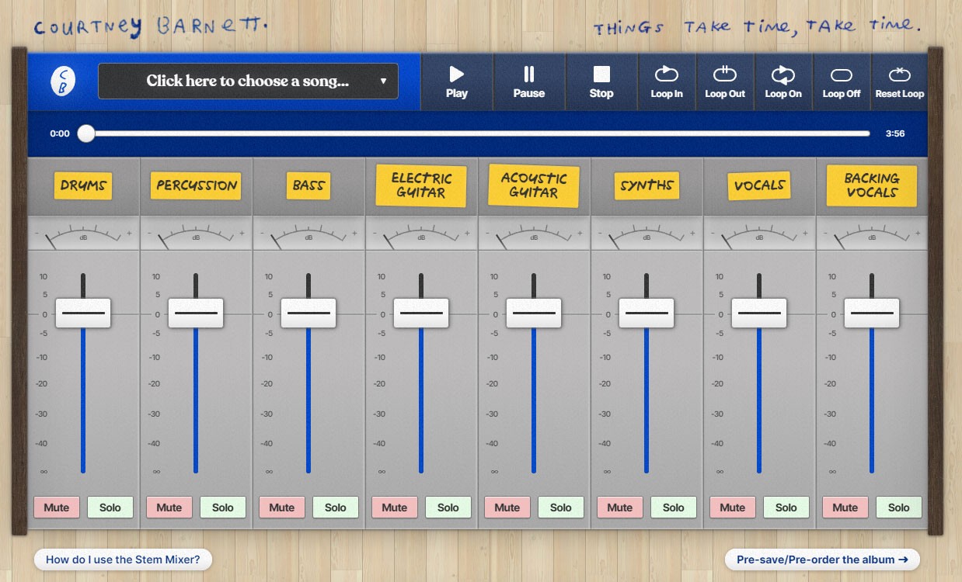This screenshot has height=582, width=962.
Task: Mute the Vocals track
Action: (733, 508)
